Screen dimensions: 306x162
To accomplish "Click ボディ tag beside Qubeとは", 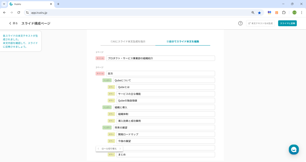I will [111, 87].
